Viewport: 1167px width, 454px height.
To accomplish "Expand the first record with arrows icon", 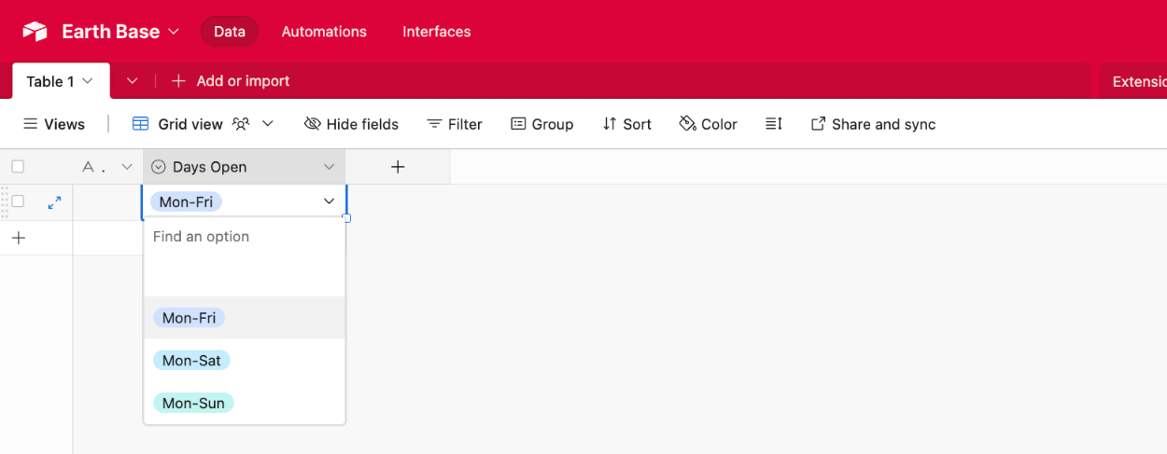I will point(54,201).
